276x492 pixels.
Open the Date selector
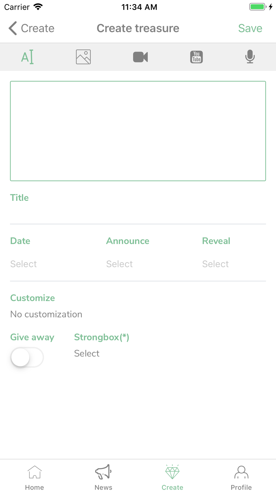pos(23,264)
